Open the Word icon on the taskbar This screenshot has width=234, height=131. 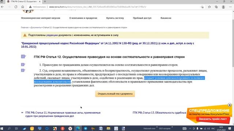(x=101, y=128)
